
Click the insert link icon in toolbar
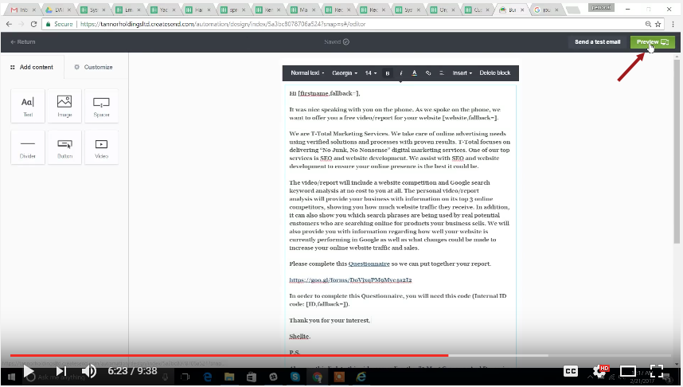coord(427,73)
